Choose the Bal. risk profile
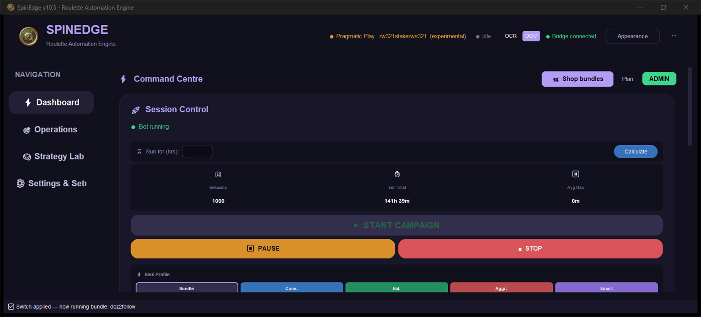The image size is (701, 317). [397, 288]
